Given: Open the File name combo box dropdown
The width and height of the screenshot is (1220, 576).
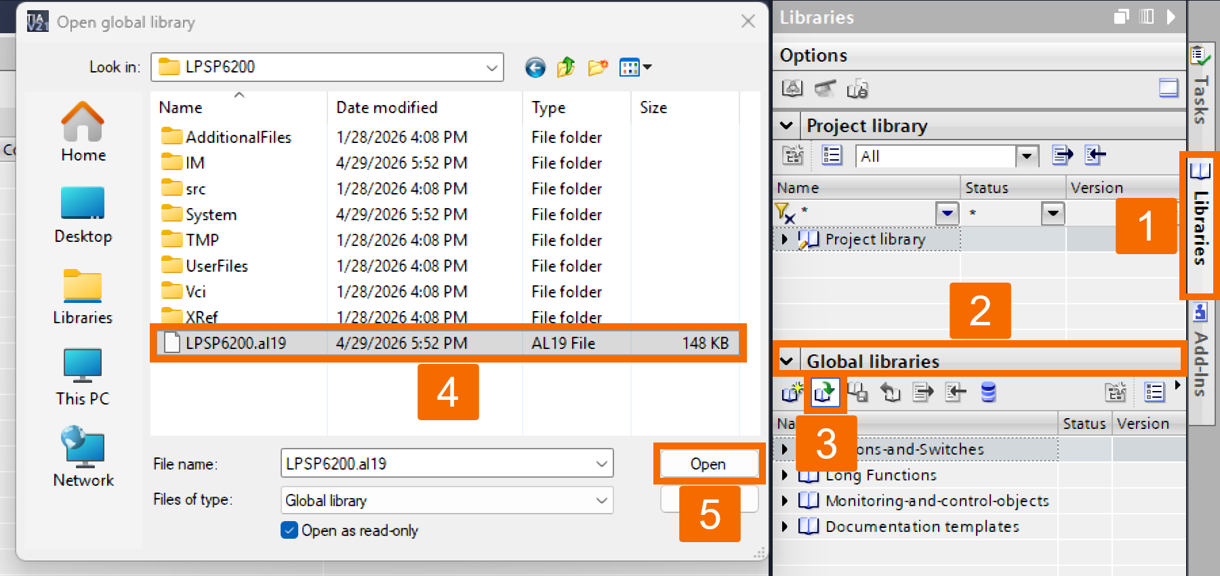Looking at the screenshot, I should 601,464.
